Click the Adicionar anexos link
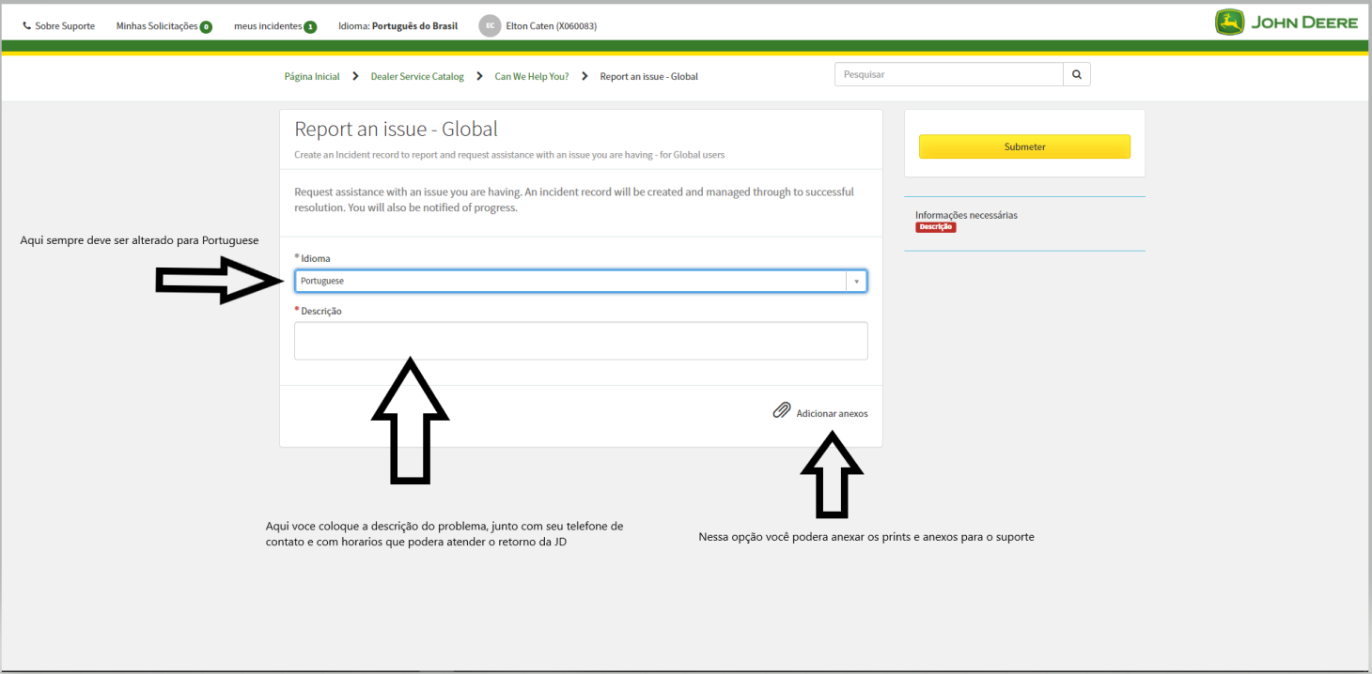The height and width of the screenshot is (674, 1372). 832,413
